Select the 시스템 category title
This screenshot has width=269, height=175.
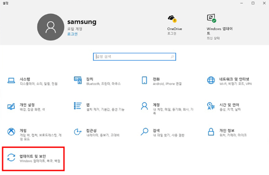pos(25,79)
